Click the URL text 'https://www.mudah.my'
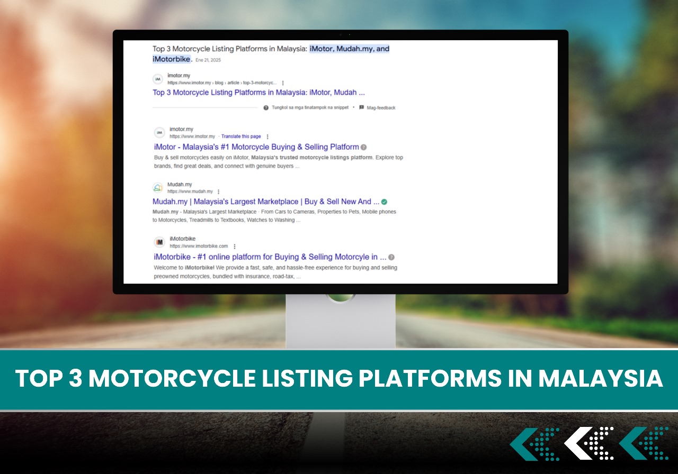 [190, 192]
